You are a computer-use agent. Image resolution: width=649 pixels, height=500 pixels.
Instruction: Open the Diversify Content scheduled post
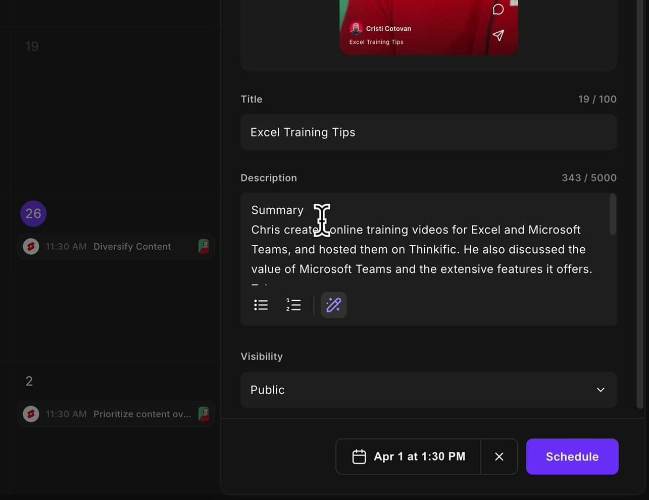coord(132,247)
